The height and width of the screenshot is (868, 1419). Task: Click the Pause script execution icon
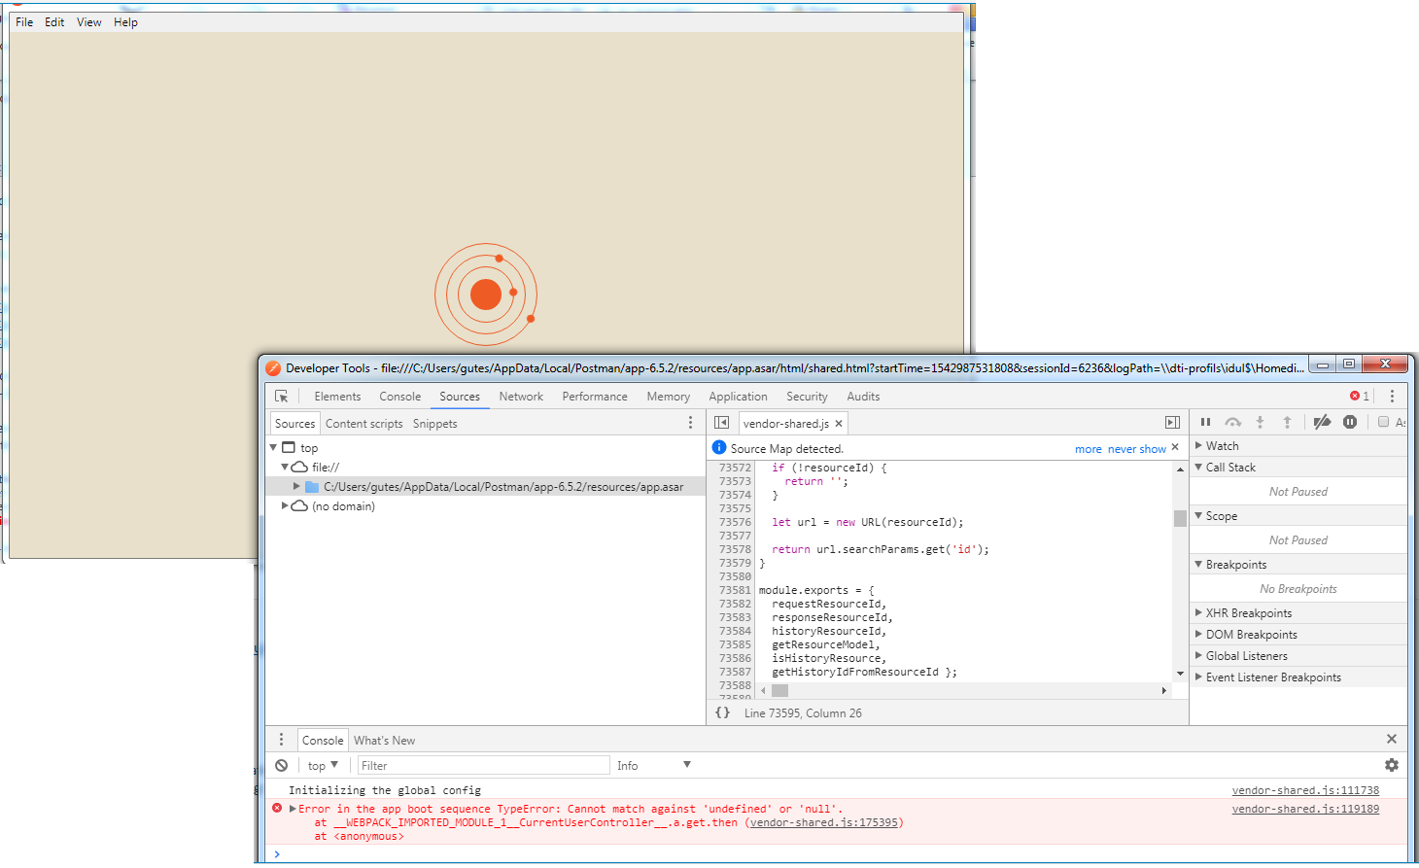[1205, 421]
